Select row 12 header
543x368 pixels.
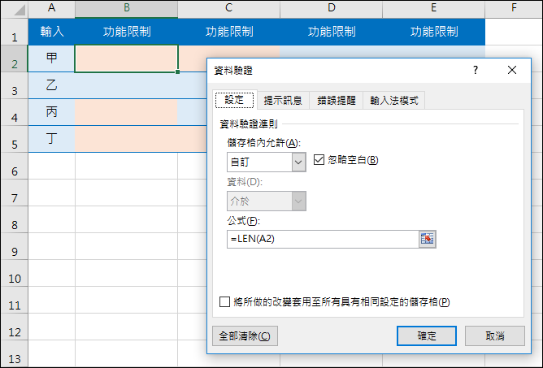14,327
